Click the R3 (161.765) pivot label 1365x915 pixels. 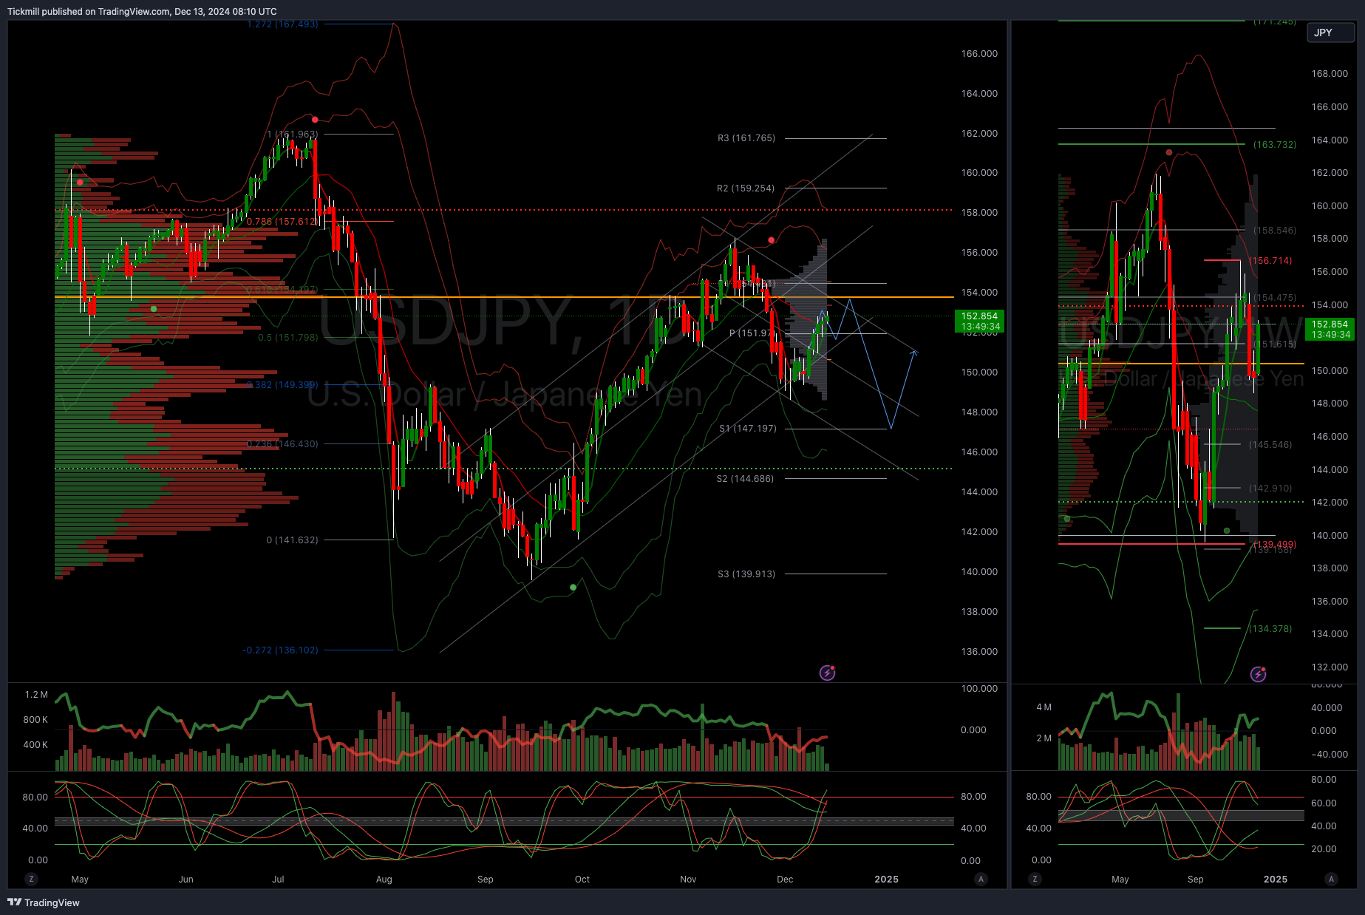pyautogui.click(x=746, y=138)
